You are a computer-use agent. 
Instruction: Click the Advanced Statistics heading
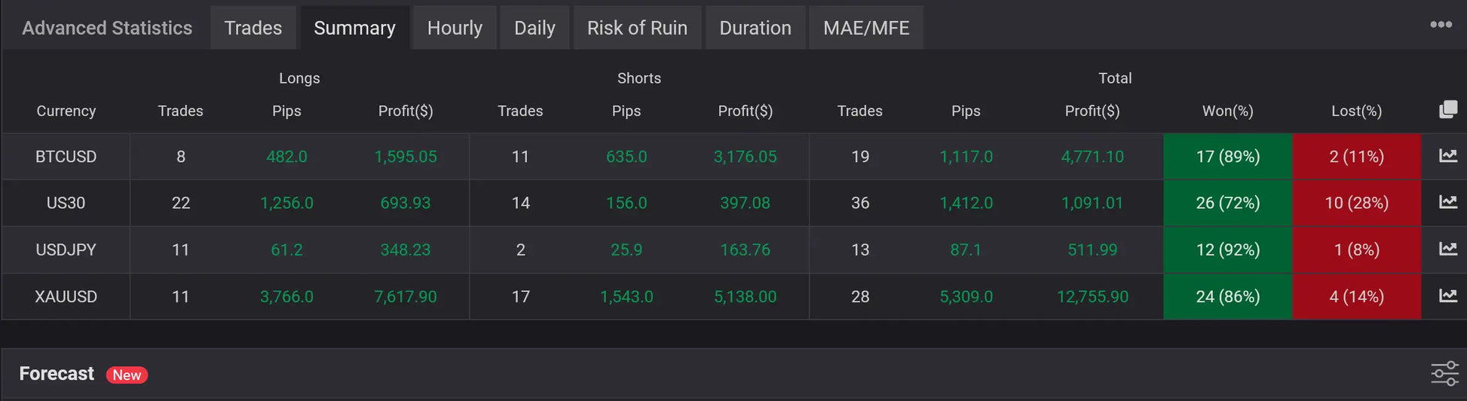click(107, 28)
